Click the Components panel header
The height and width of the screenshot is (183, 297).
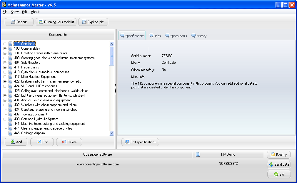[x=58, y=35]
